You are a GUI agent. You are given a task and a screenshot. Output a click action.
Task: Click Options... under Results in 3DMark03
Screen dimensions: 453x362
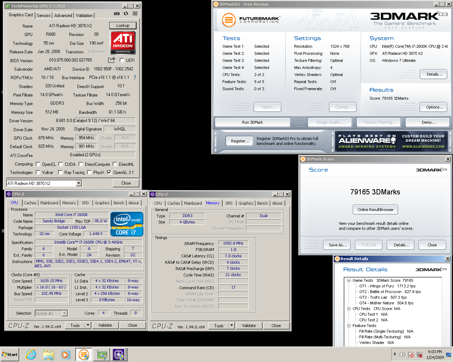tap(434, 107)
